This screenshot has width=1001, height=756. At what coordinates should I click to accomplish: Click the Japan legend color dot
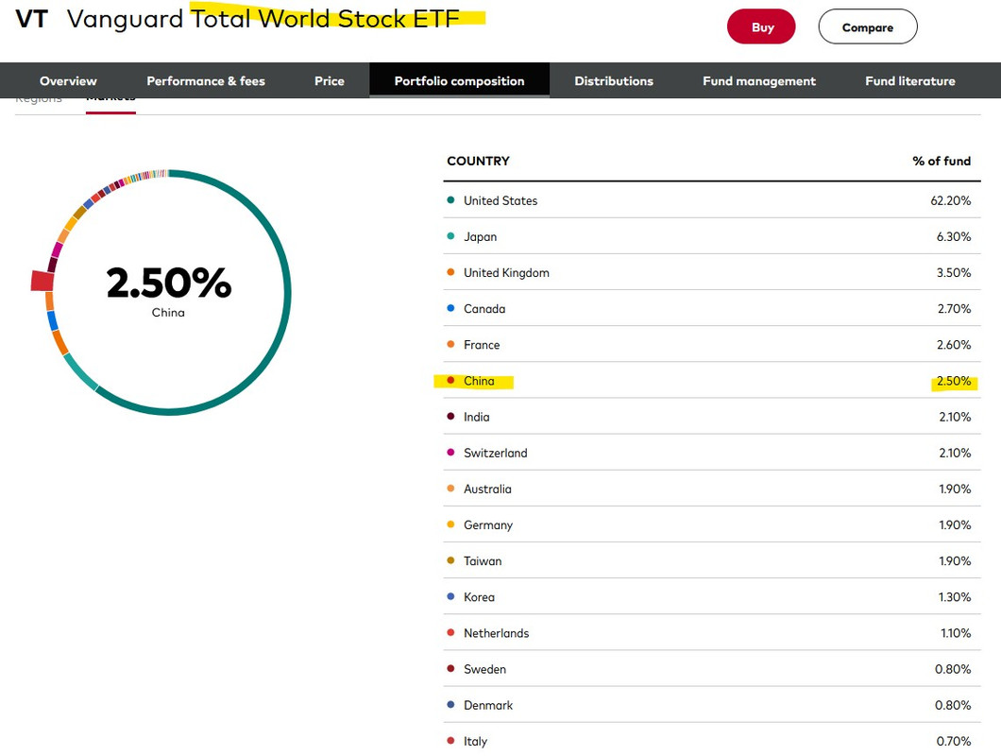coord(450,236)
